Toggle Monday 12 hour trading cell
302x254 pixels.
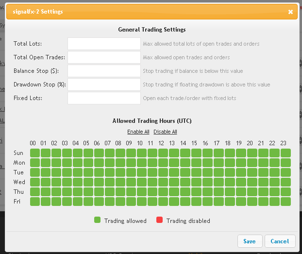click(x=163, y=163)
